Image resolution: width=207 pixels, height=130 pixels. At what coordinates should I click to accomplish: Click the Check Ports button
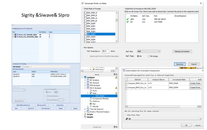click(60, 105)
